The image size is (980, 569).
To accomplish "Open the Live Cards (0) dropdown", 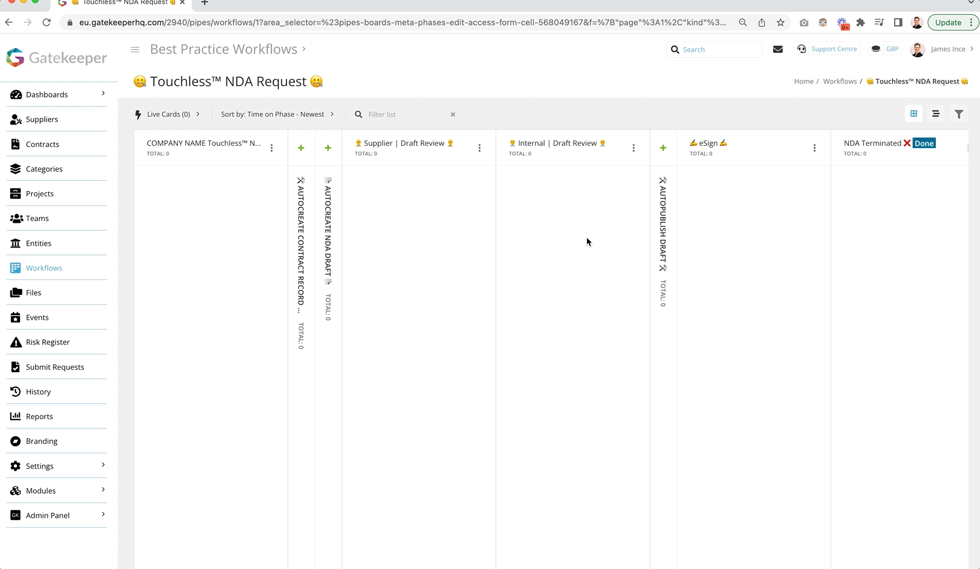I will pyautogui.click(x=168, y=114).
